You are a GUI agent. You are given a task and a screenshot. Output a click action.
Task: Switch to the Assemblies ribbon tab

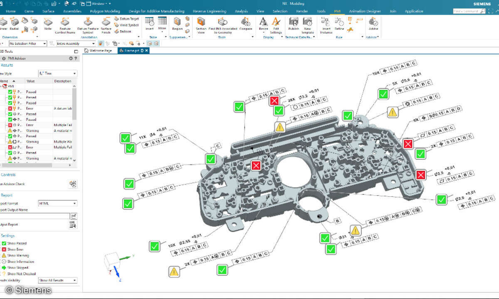coord(72,11)
